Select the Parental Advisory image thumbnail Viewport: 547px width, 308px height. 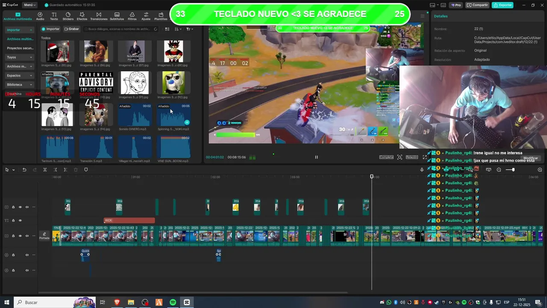click(x=96, y=83)
